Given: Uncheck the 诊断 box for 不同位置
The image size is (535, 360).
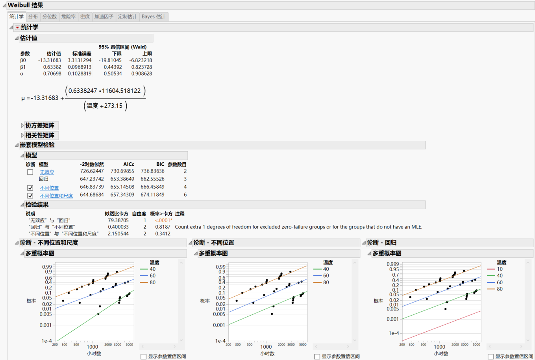Looking at the screenshot, I should pyautogui.click(x=30, y=187).
